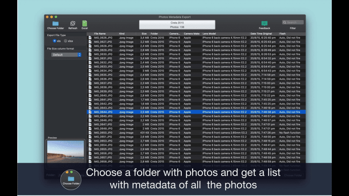Click file icon of IMG_0640.JPG row
The width and height of the screenshot is (349, 196).
point(90,96)
